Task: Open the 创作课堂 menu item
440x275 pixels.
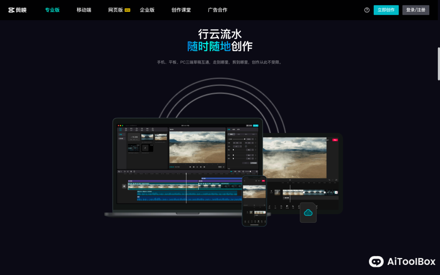Action: coord(181,10)
